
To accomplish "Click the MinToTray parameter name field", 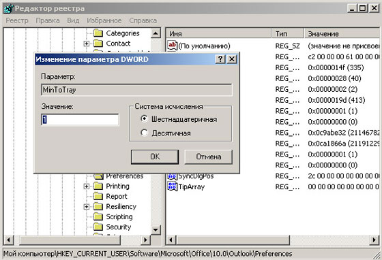I will point(136,90).
